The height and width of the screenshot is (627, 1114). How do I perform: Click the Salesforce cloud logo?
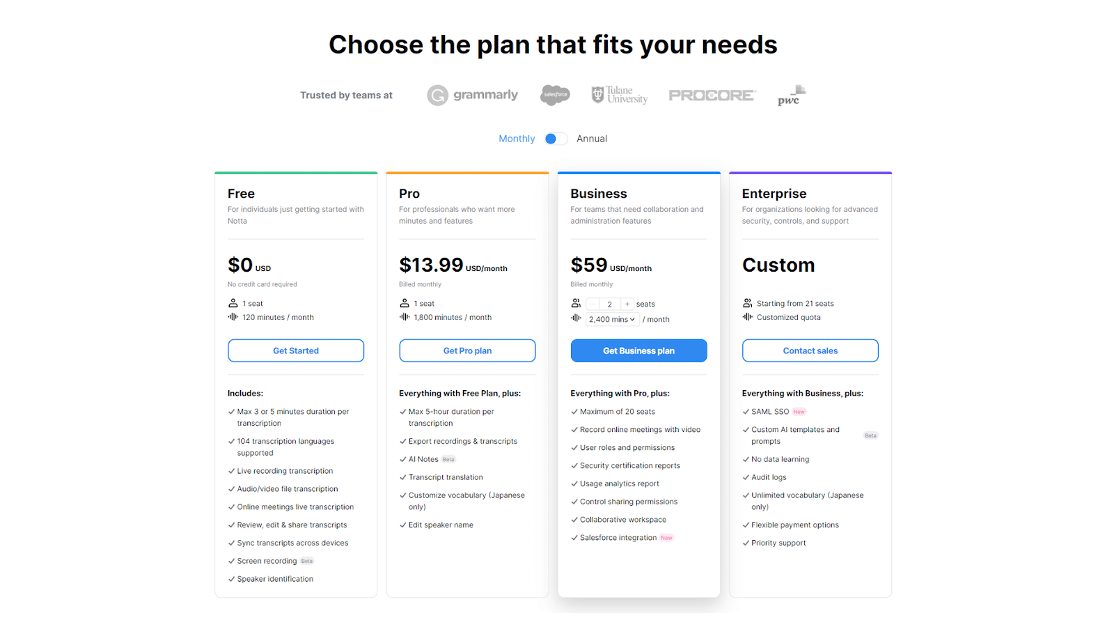554,94
